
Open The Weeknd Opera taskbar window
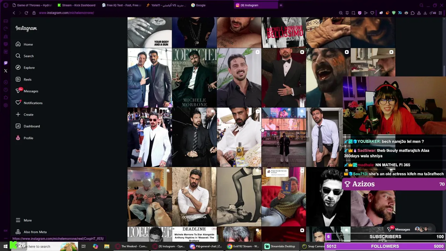pos(132,246)
